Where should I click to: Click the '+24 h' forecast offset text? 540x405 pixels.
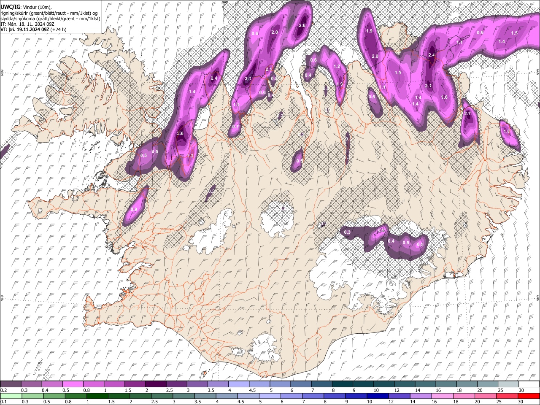point(58,30)
